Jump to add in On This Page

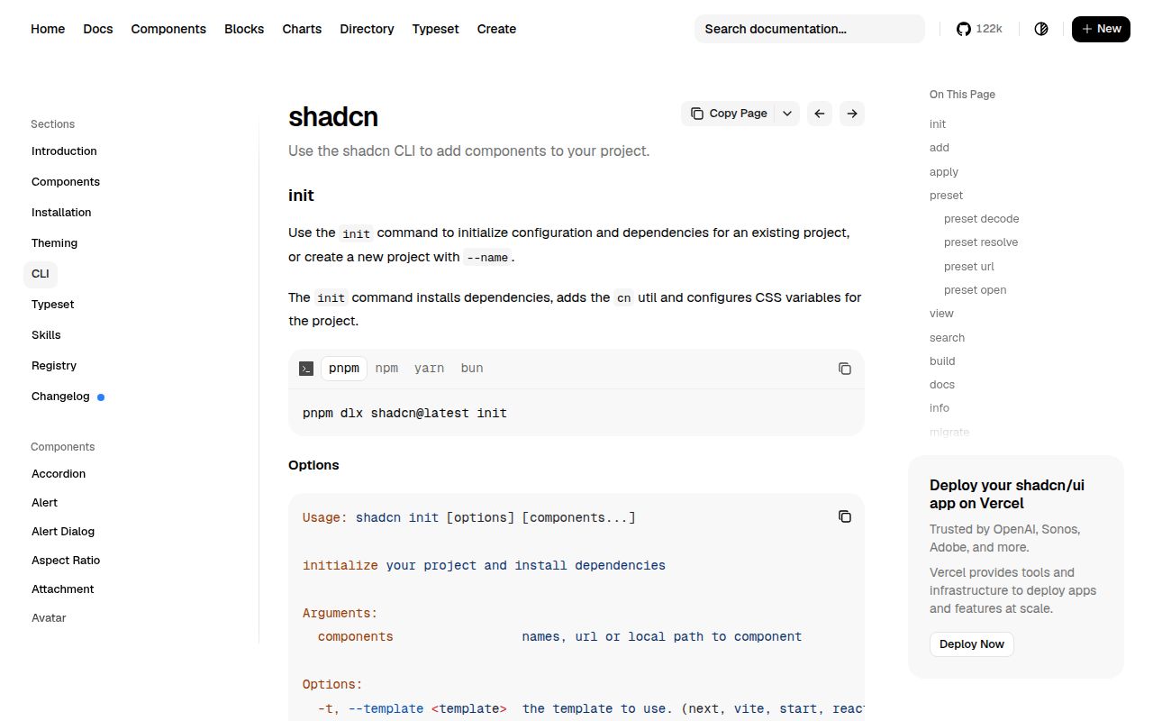click(x=940, y=148)
